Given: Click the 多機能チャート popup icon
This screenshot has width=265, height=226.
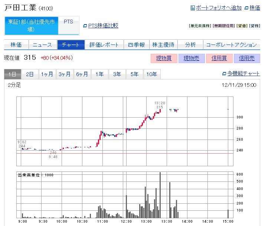Looking at the screenshot, I should (x=224, y=74).
